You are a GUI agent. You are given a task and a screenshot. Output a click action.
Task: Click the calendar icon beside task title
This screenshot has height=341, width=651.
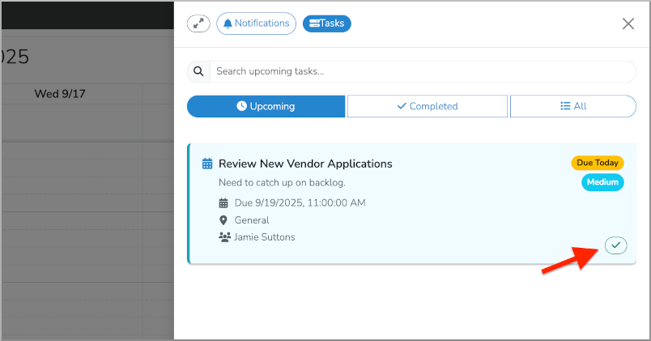207,164
